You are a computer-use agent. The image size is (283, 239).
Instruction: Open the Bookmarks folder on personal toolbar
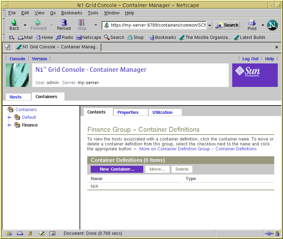pos(162,37)
